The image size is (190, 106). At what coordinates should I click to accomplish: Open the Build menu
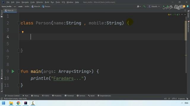[47, 2]
